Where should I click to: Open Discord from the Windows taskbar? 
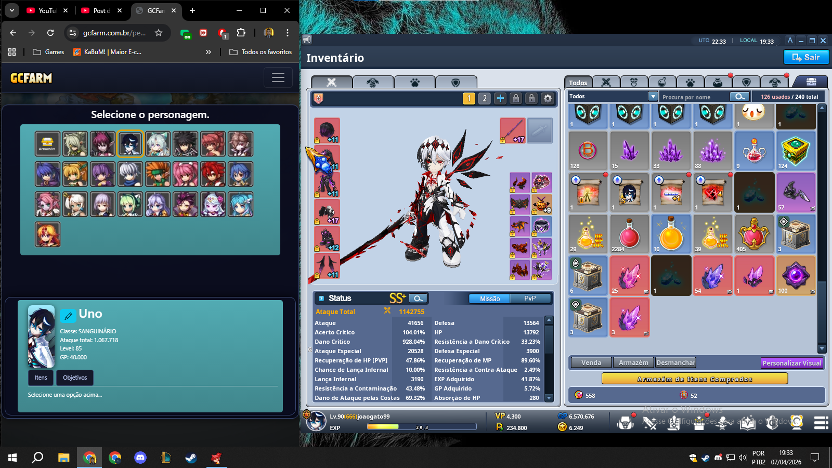(140, 458)
